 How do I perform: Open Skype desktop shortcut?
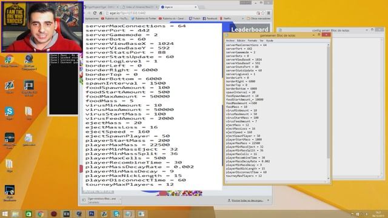point(10,113)
